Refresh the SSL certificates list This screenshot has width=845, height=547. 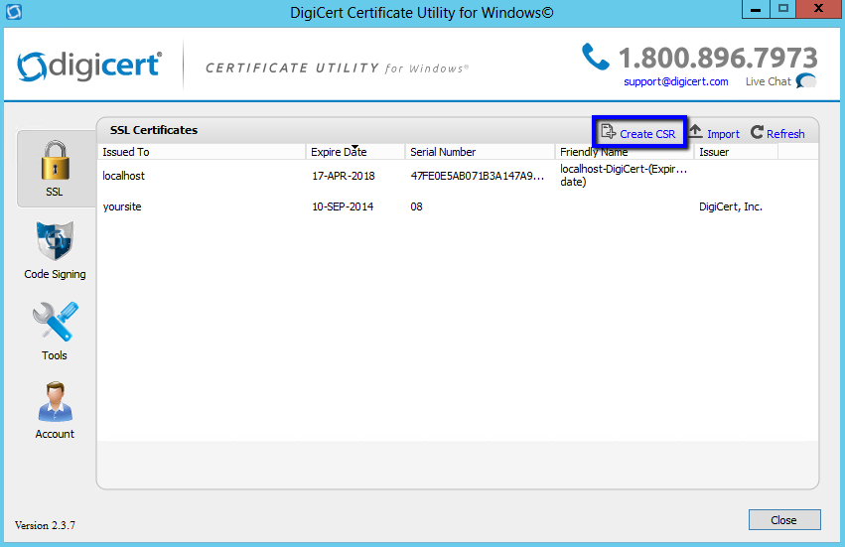point(777,133)
